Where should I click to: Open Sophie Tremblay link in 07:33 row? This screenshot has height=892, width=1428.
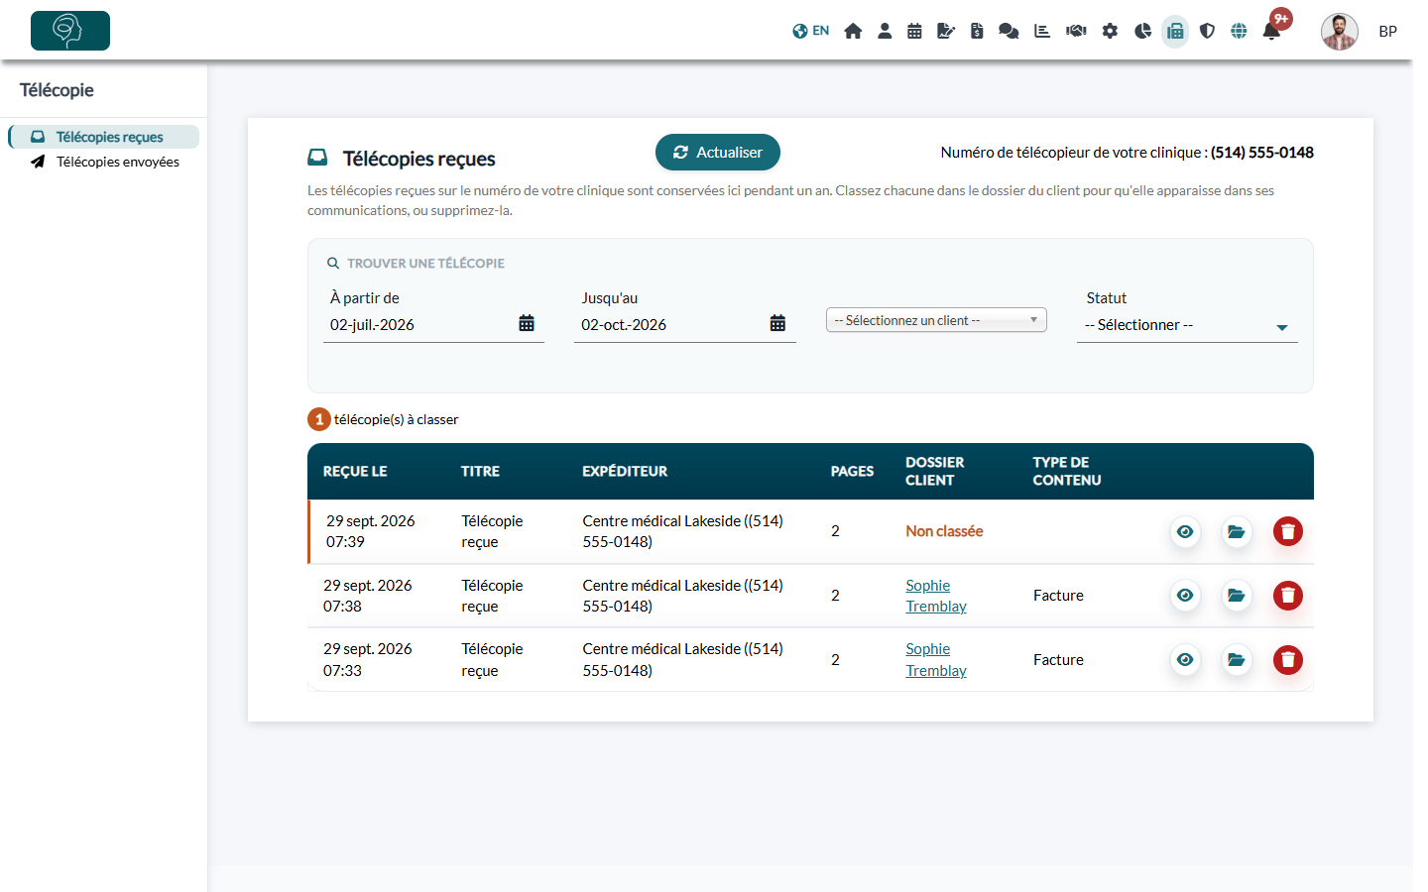[936, 660]
